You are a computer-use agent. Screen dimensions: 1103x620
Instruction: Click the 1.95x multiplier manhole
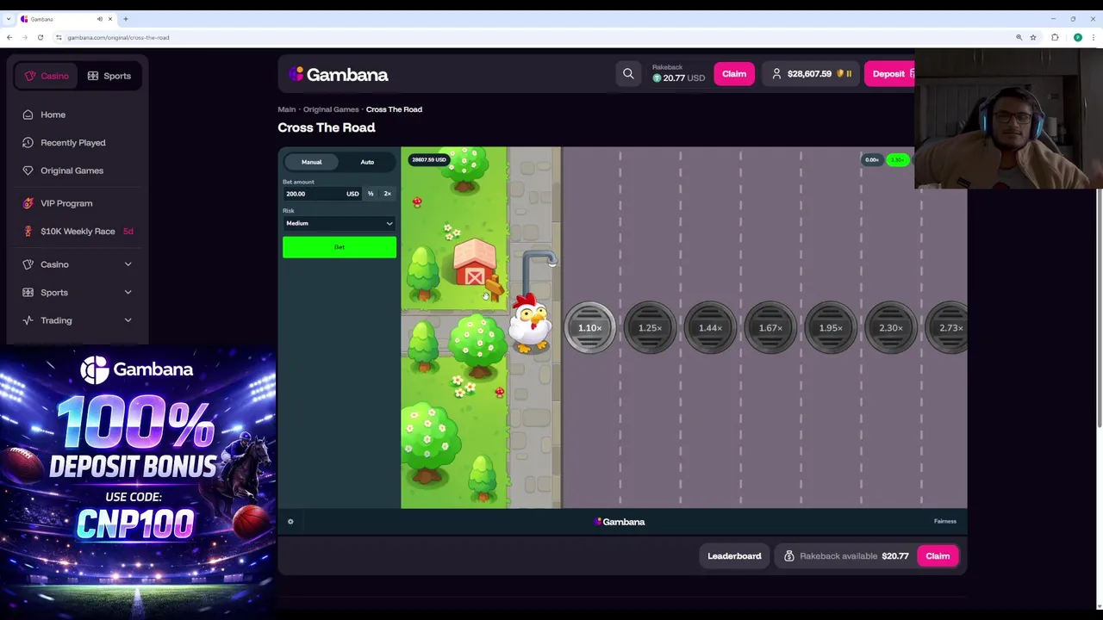pyautogui.click(x=831, y=328)
